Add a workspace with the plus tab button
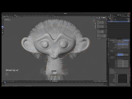The height and width of the screenshot is (99, 132). (54, 15)
